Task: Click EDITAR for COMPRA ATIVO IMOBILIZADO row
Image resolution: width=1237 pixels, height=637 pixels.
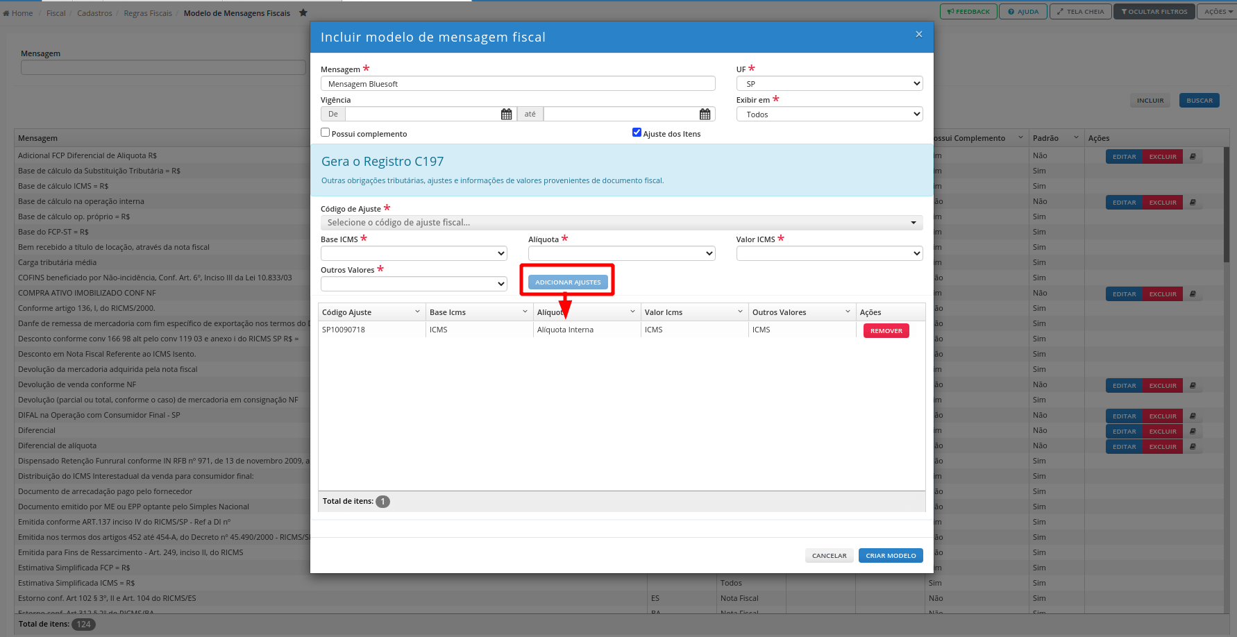Action: (1124, 294)
